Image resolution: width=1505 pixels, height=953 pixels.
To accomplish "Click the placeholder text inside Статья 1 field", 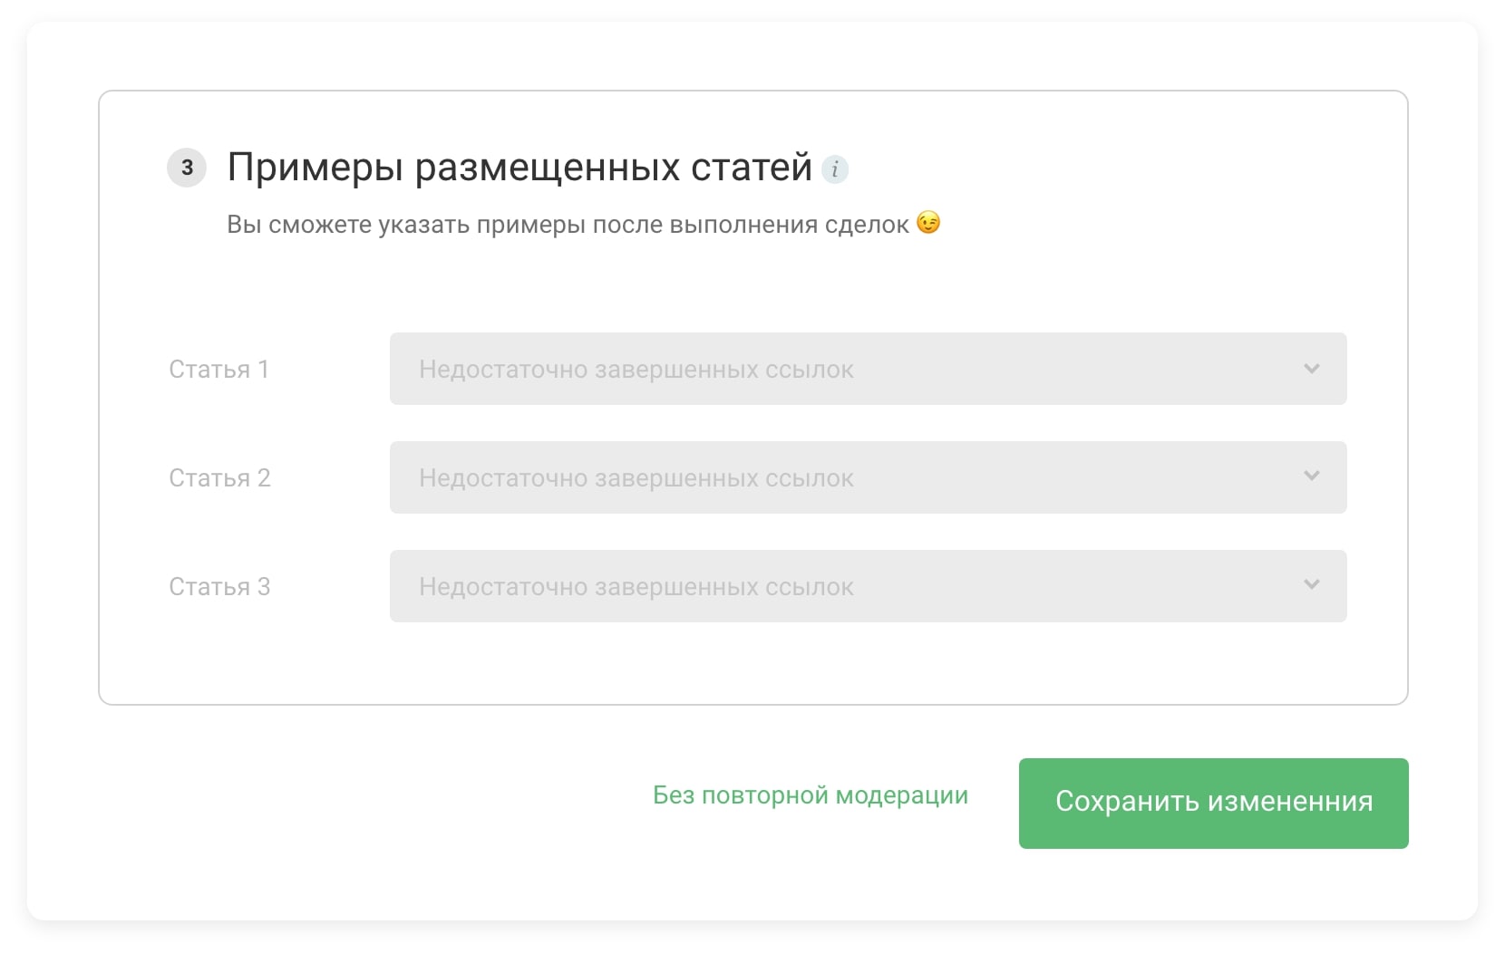I will pos(636,370).
